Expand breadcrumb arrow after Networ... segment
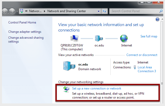The image size is (165, 106). (x=44, y=11)
